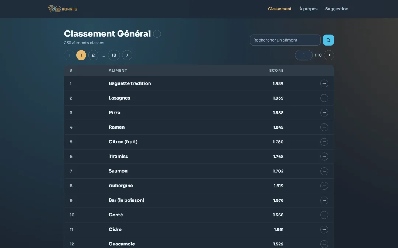
Task: Click the Classement Général heading
Action: click(107, 34)
